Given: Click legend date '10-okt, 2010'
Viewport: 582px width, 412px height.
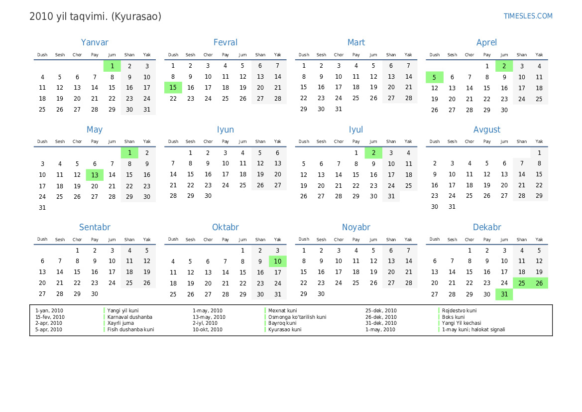Looking at the screenshot, I should click(208, 329).
